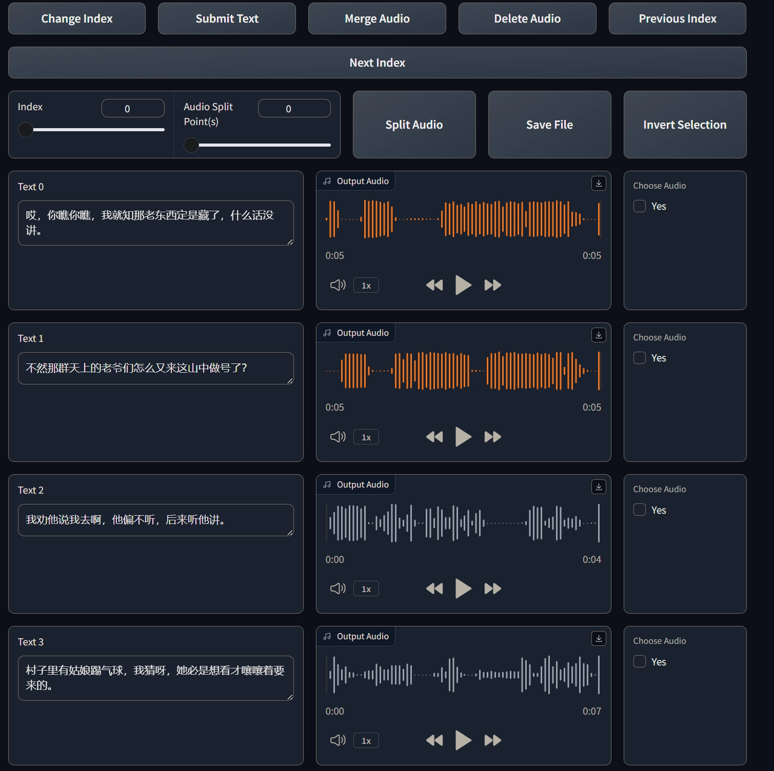Enable Yes checkbox for Text 2 audio
This screenshot has height=771, width=774.
click(x=640, y=510)
